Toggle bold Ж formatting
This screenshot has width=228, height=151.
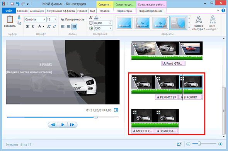click(x=27, y=27)
